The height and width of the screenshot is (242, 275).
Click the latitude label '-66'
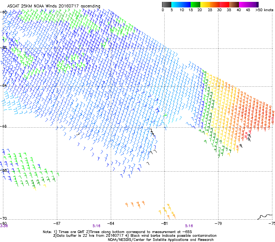(4, 126)
